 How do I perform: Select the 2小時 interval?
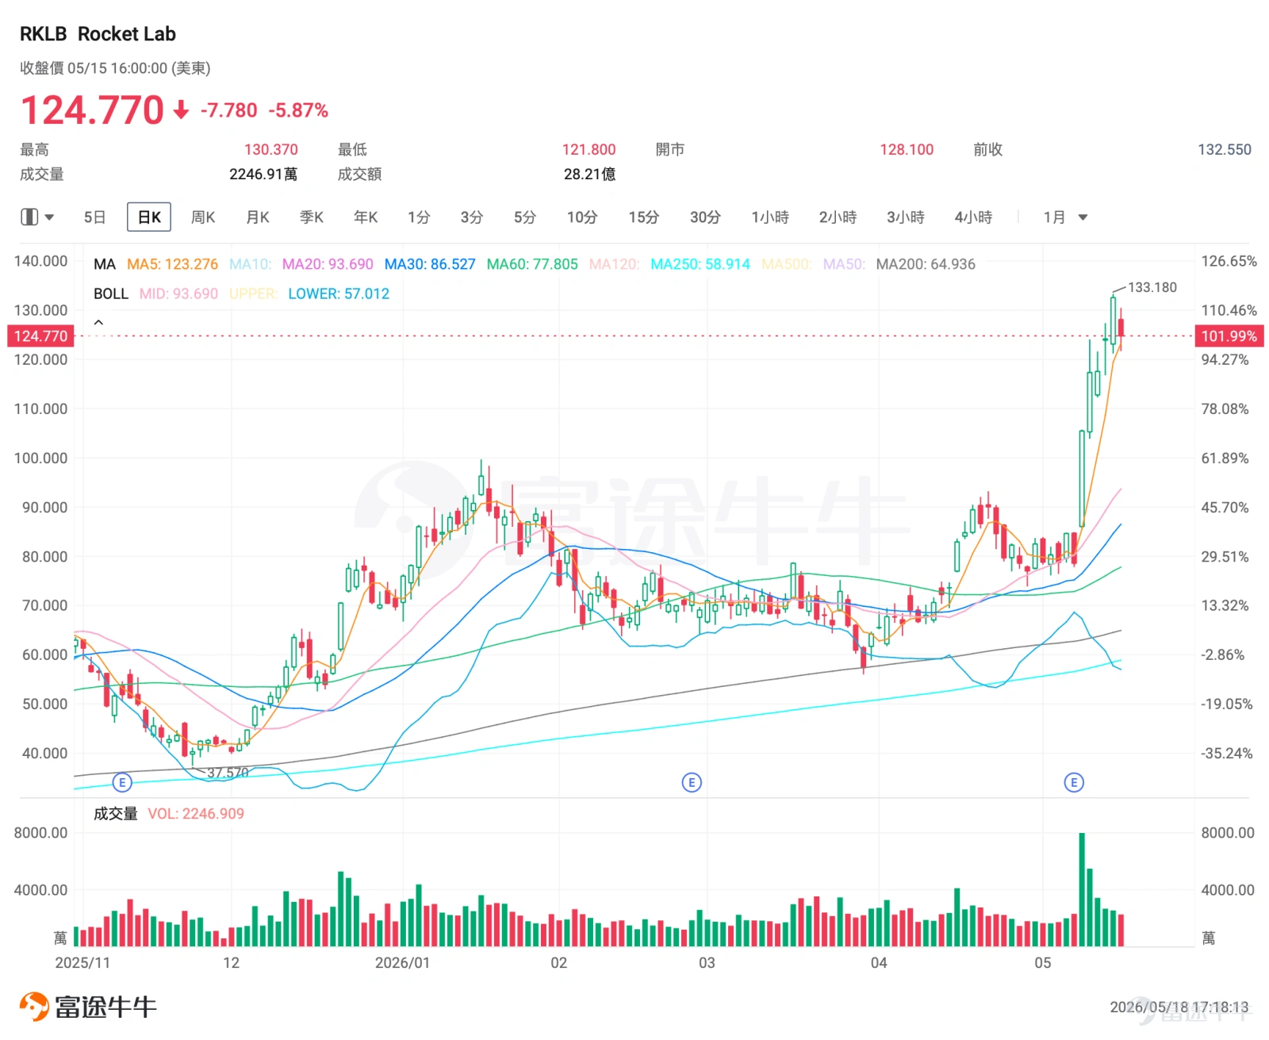coord(838,217)
